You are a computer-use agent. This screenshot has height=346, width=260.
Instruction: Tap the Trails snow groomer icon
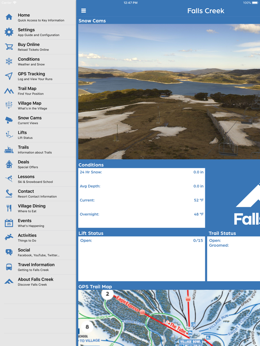9,149
